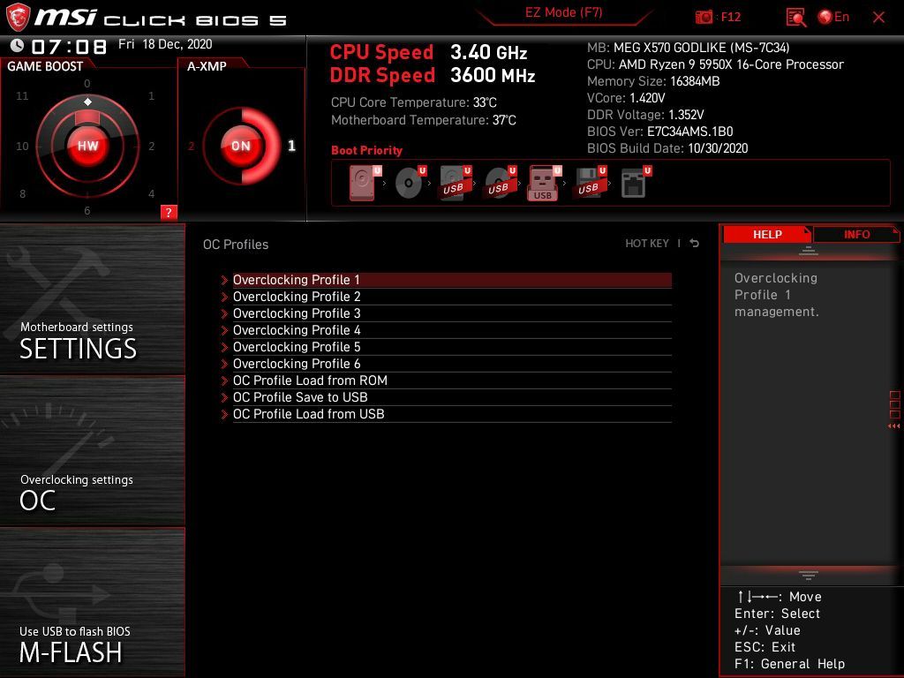Click the OC Profiles page title
904x678 pixels.
pyautogui.click(x=236, y=245)
